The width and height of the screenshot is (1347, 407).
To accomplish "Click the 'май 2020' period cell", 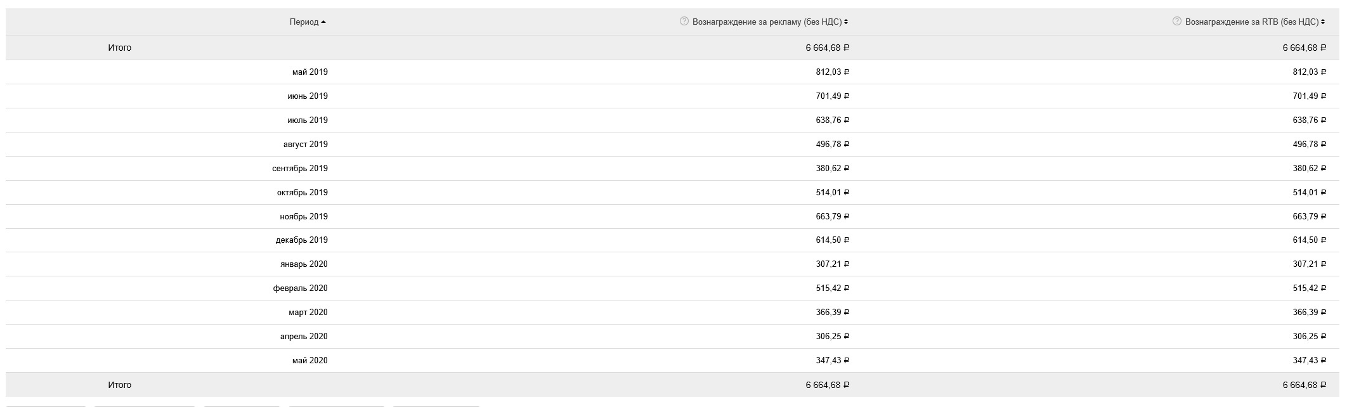I will tap(309, 361).
